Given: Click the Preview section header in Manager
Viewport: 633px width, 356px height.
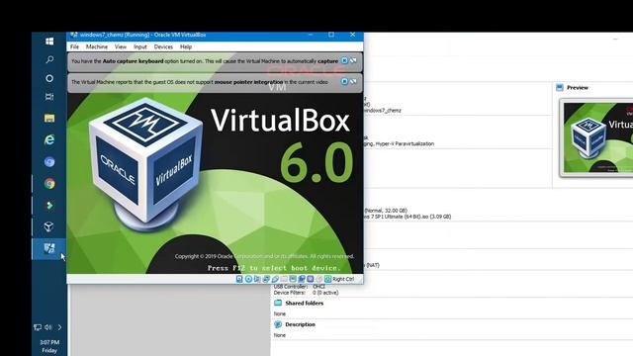Looking at the screenshot, I should 578,88.
